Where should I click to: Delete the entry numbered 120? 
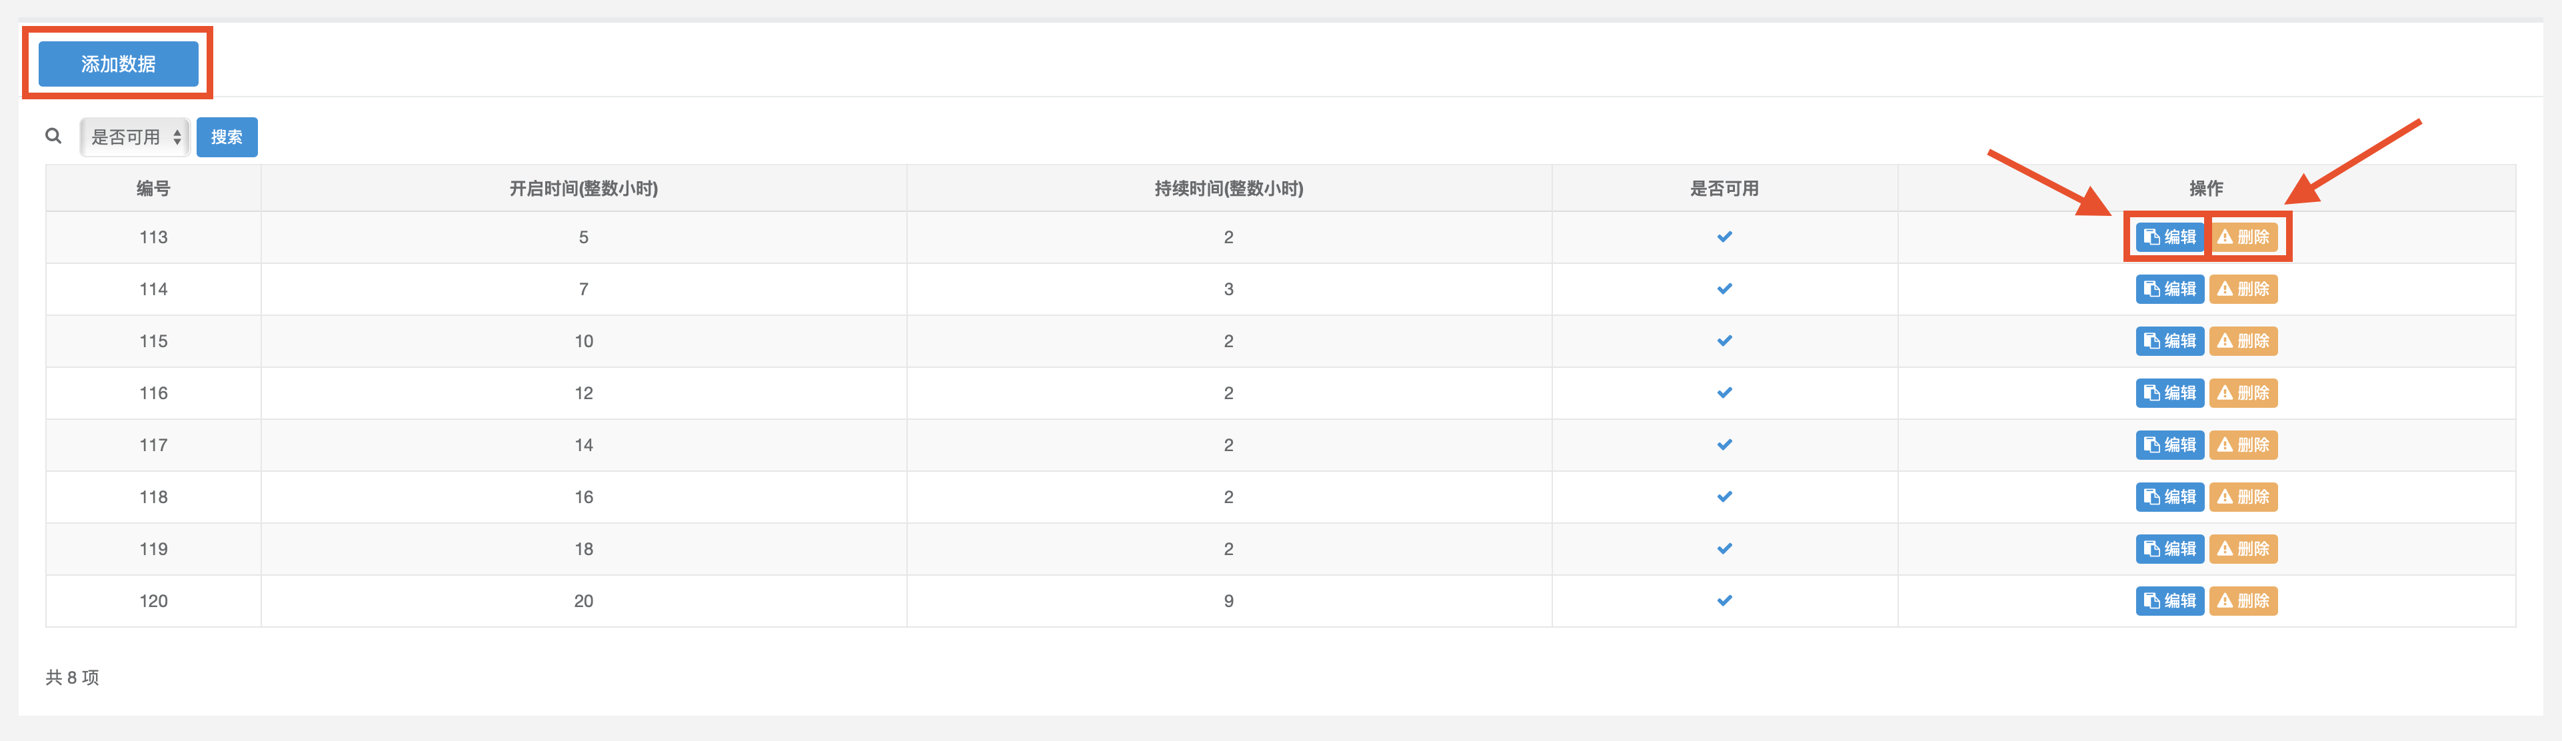[2243, 601]
